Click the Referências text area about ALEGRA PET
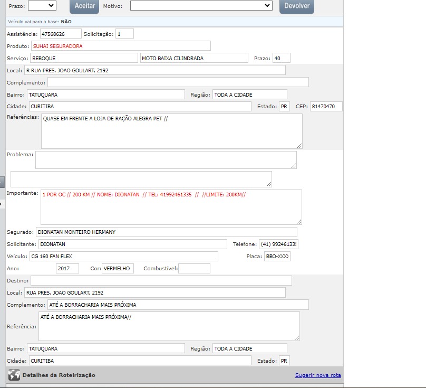Viewport: 426px width, 388px height. [172, 131]
